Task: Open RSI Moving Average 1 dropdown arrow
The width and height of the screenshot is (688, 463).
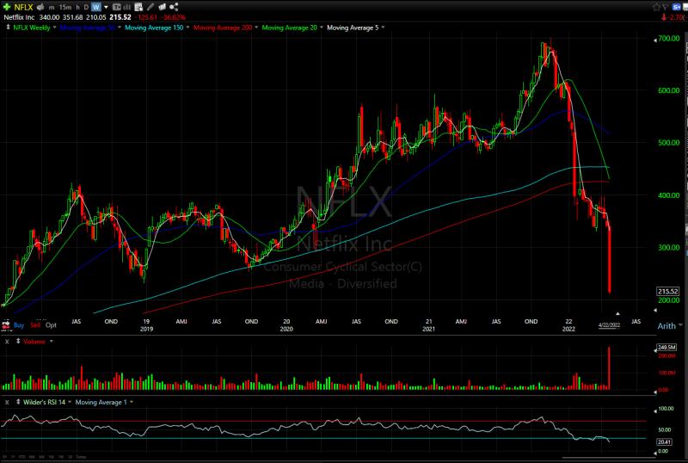Action: tap(132, 402)
